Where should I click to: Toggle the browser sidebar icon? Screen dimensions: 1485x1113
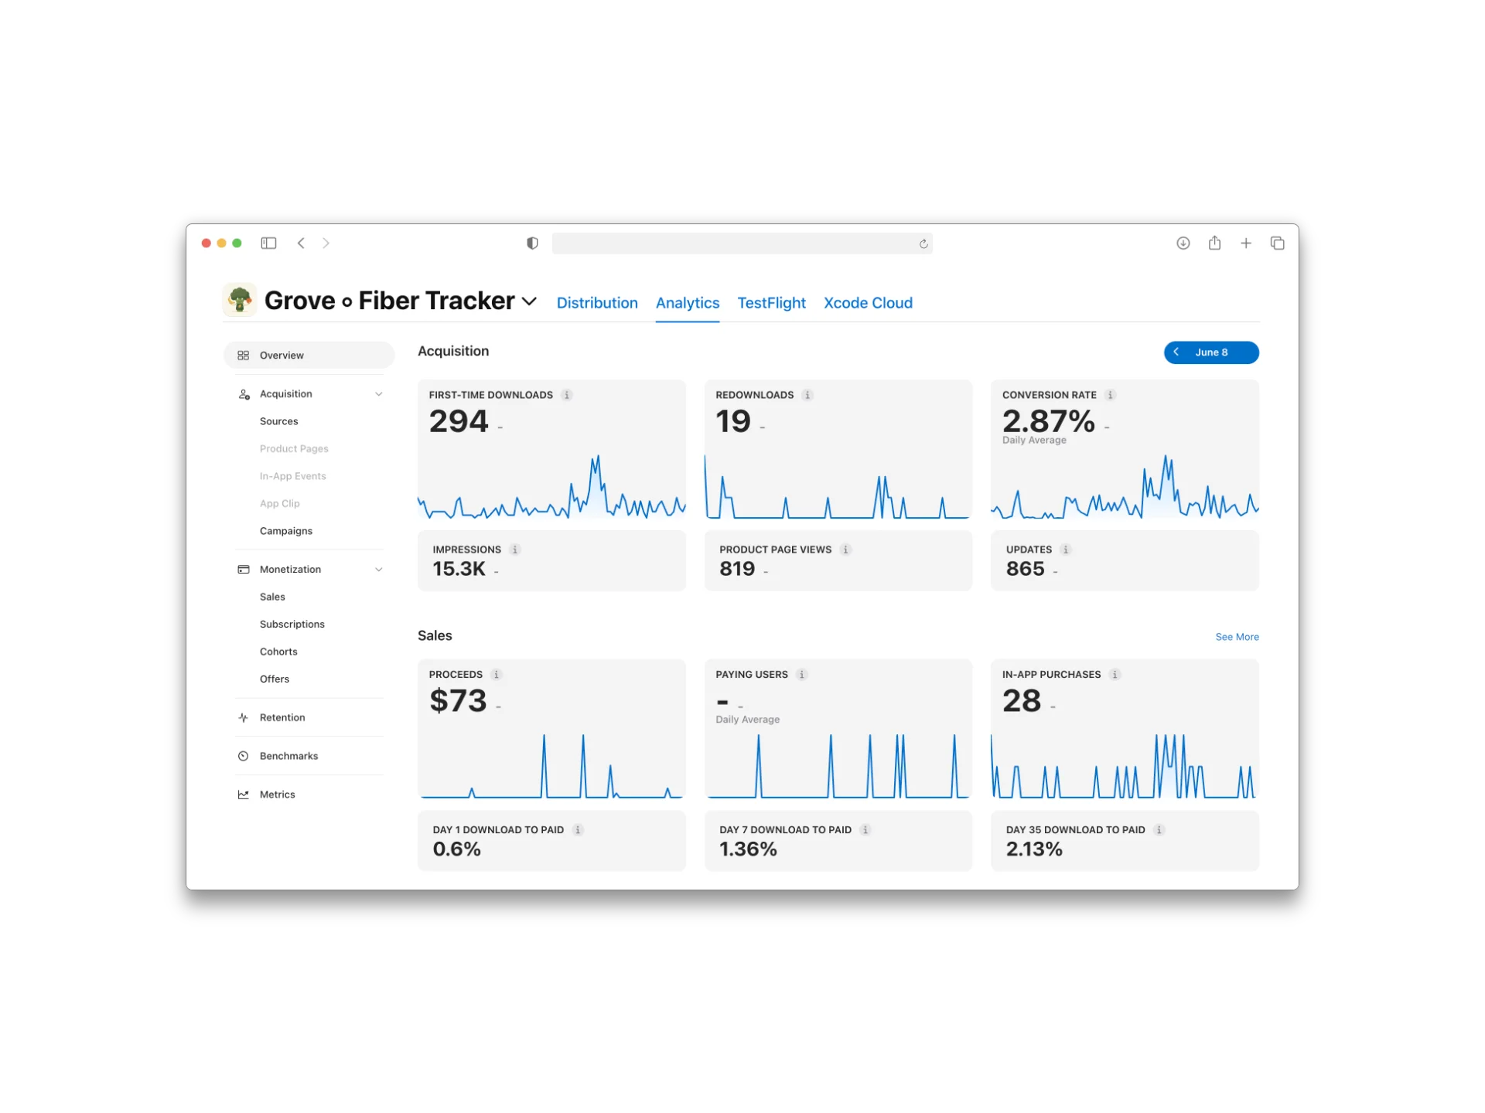(268, 243)
